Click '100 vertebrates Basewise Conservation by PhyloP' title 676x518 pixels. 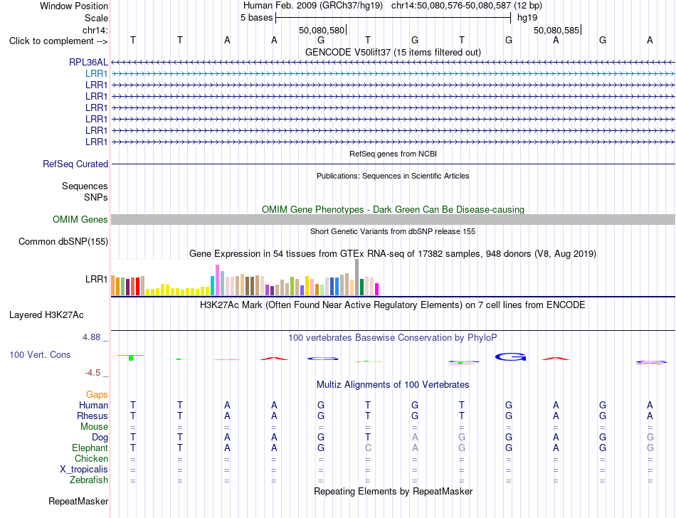point(393,337)
